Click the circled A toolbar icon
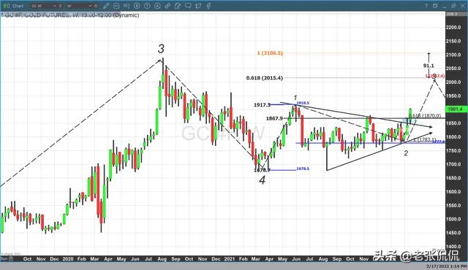468x270 pixels. point(157,6)
